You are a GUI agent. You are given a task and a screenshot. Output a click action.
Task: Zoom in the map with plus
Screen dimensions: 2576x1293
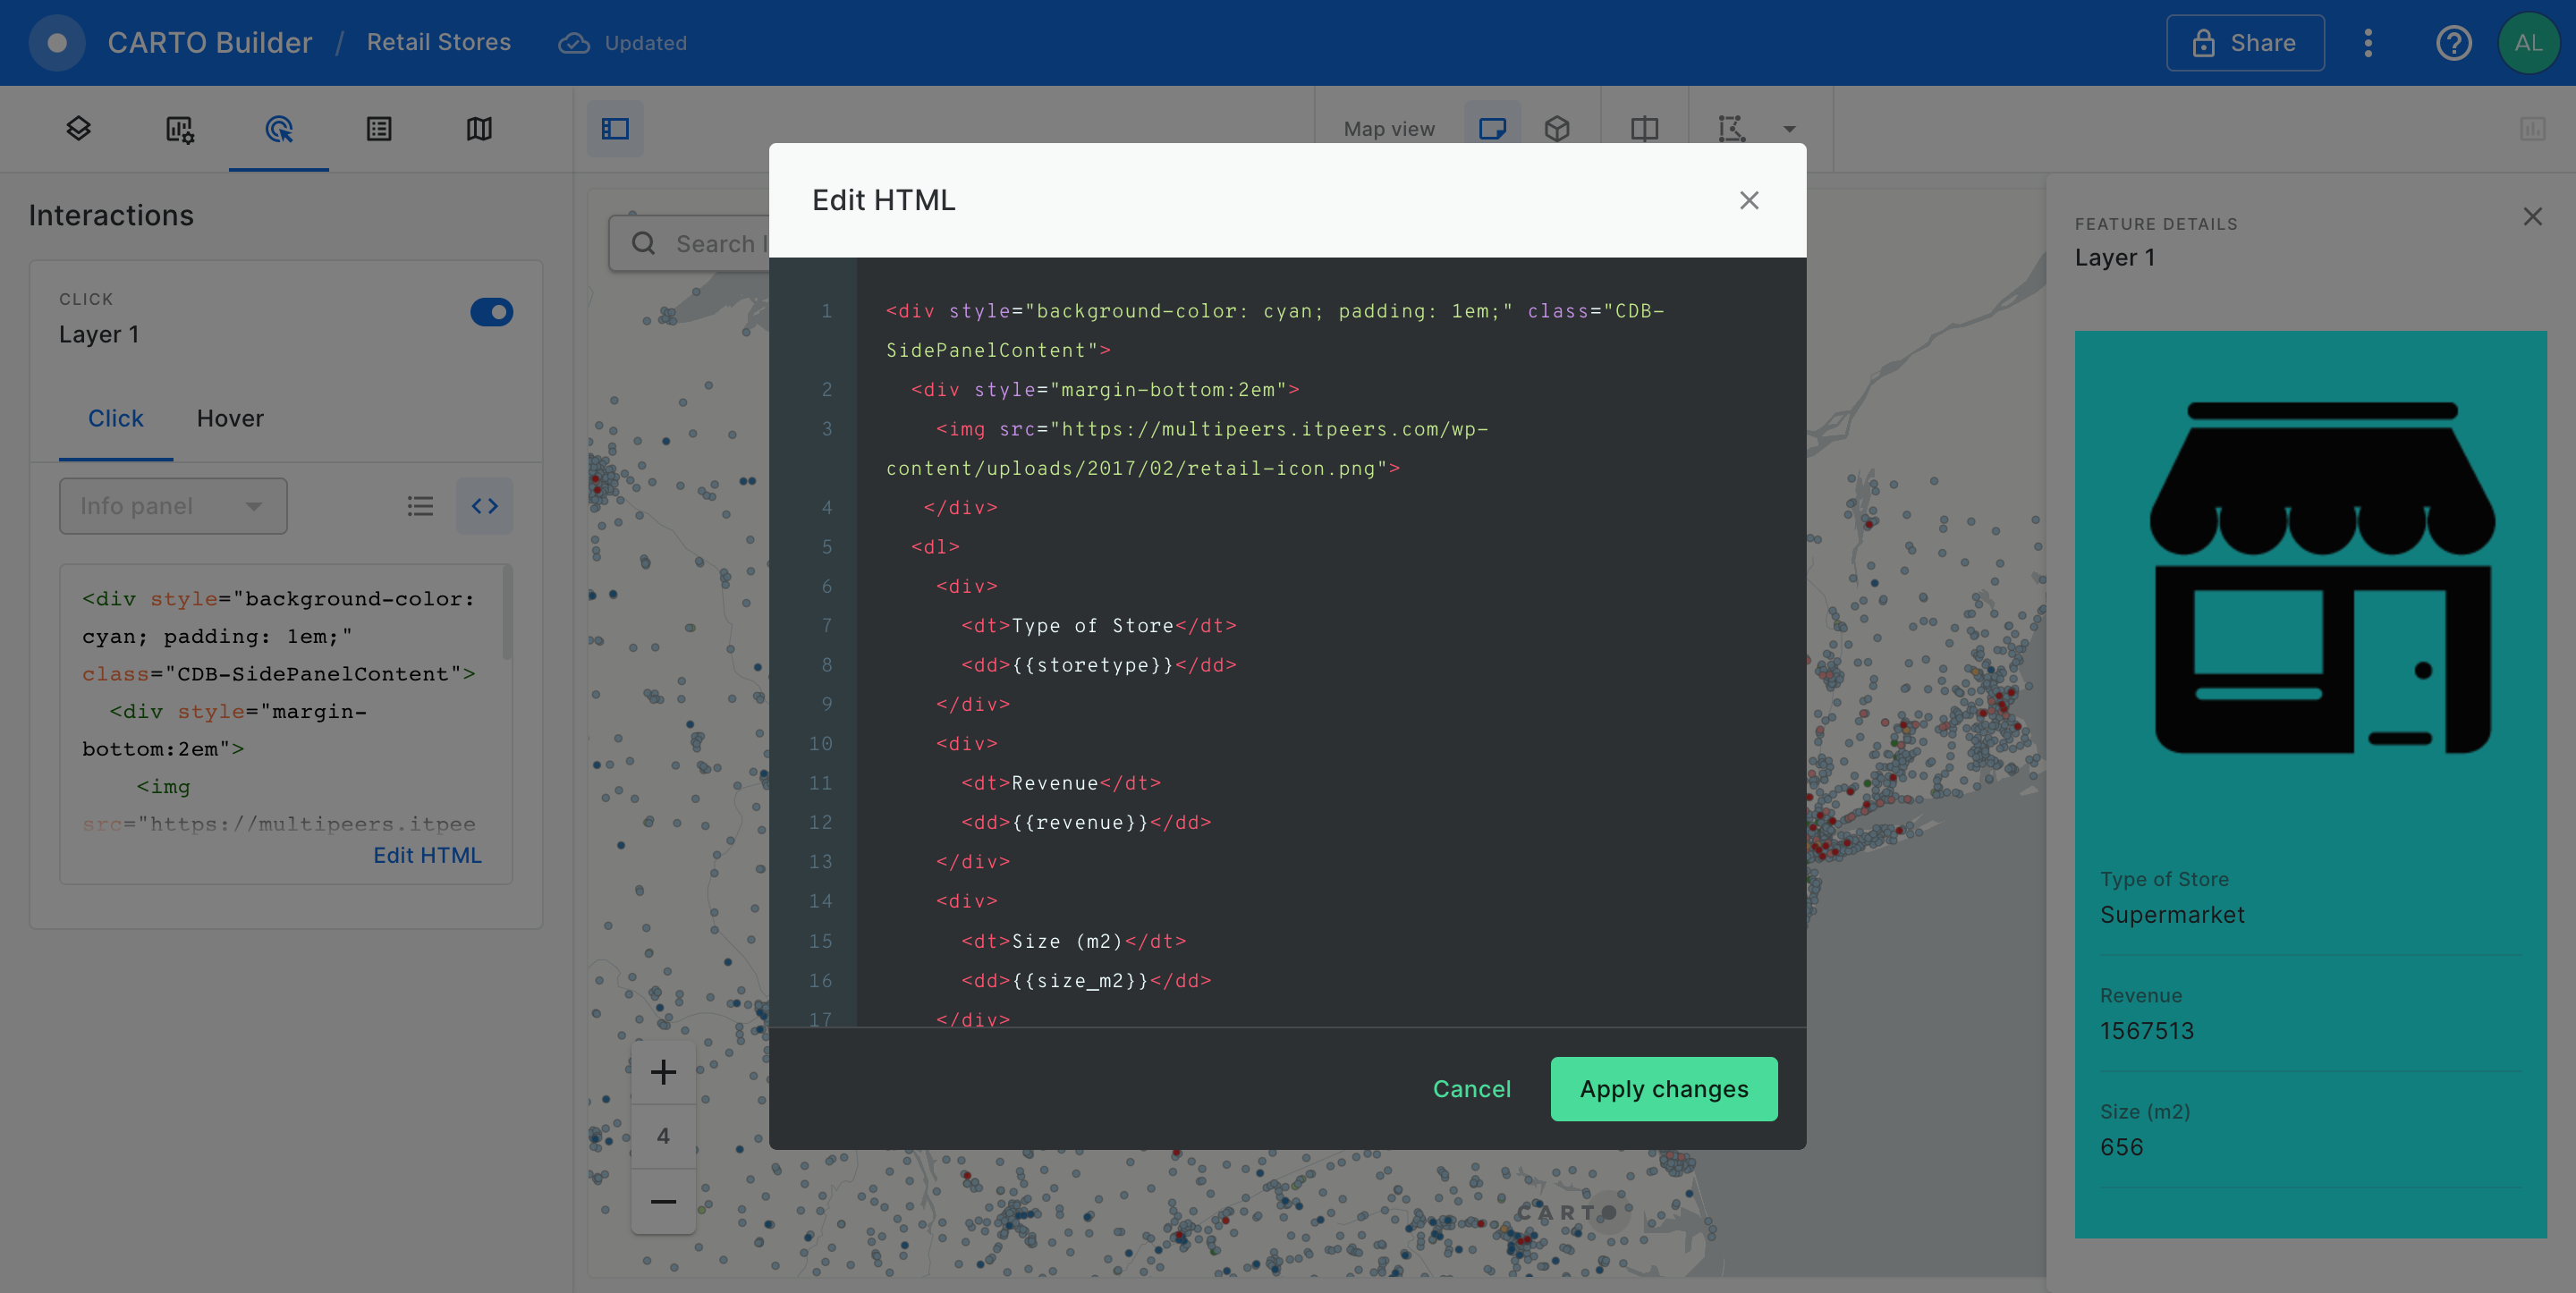click(x=663, y=1072)
